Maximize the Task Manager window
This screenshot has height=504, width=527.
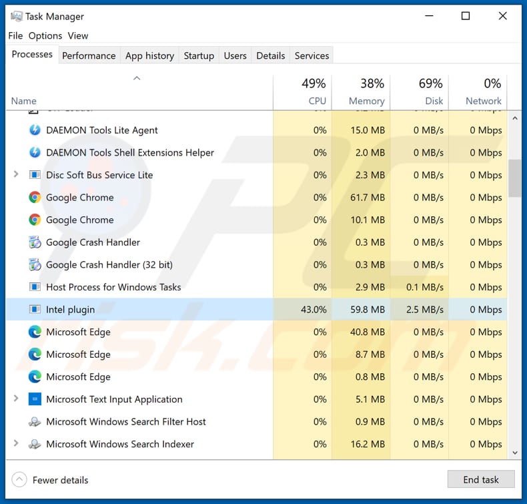[466, 16]
